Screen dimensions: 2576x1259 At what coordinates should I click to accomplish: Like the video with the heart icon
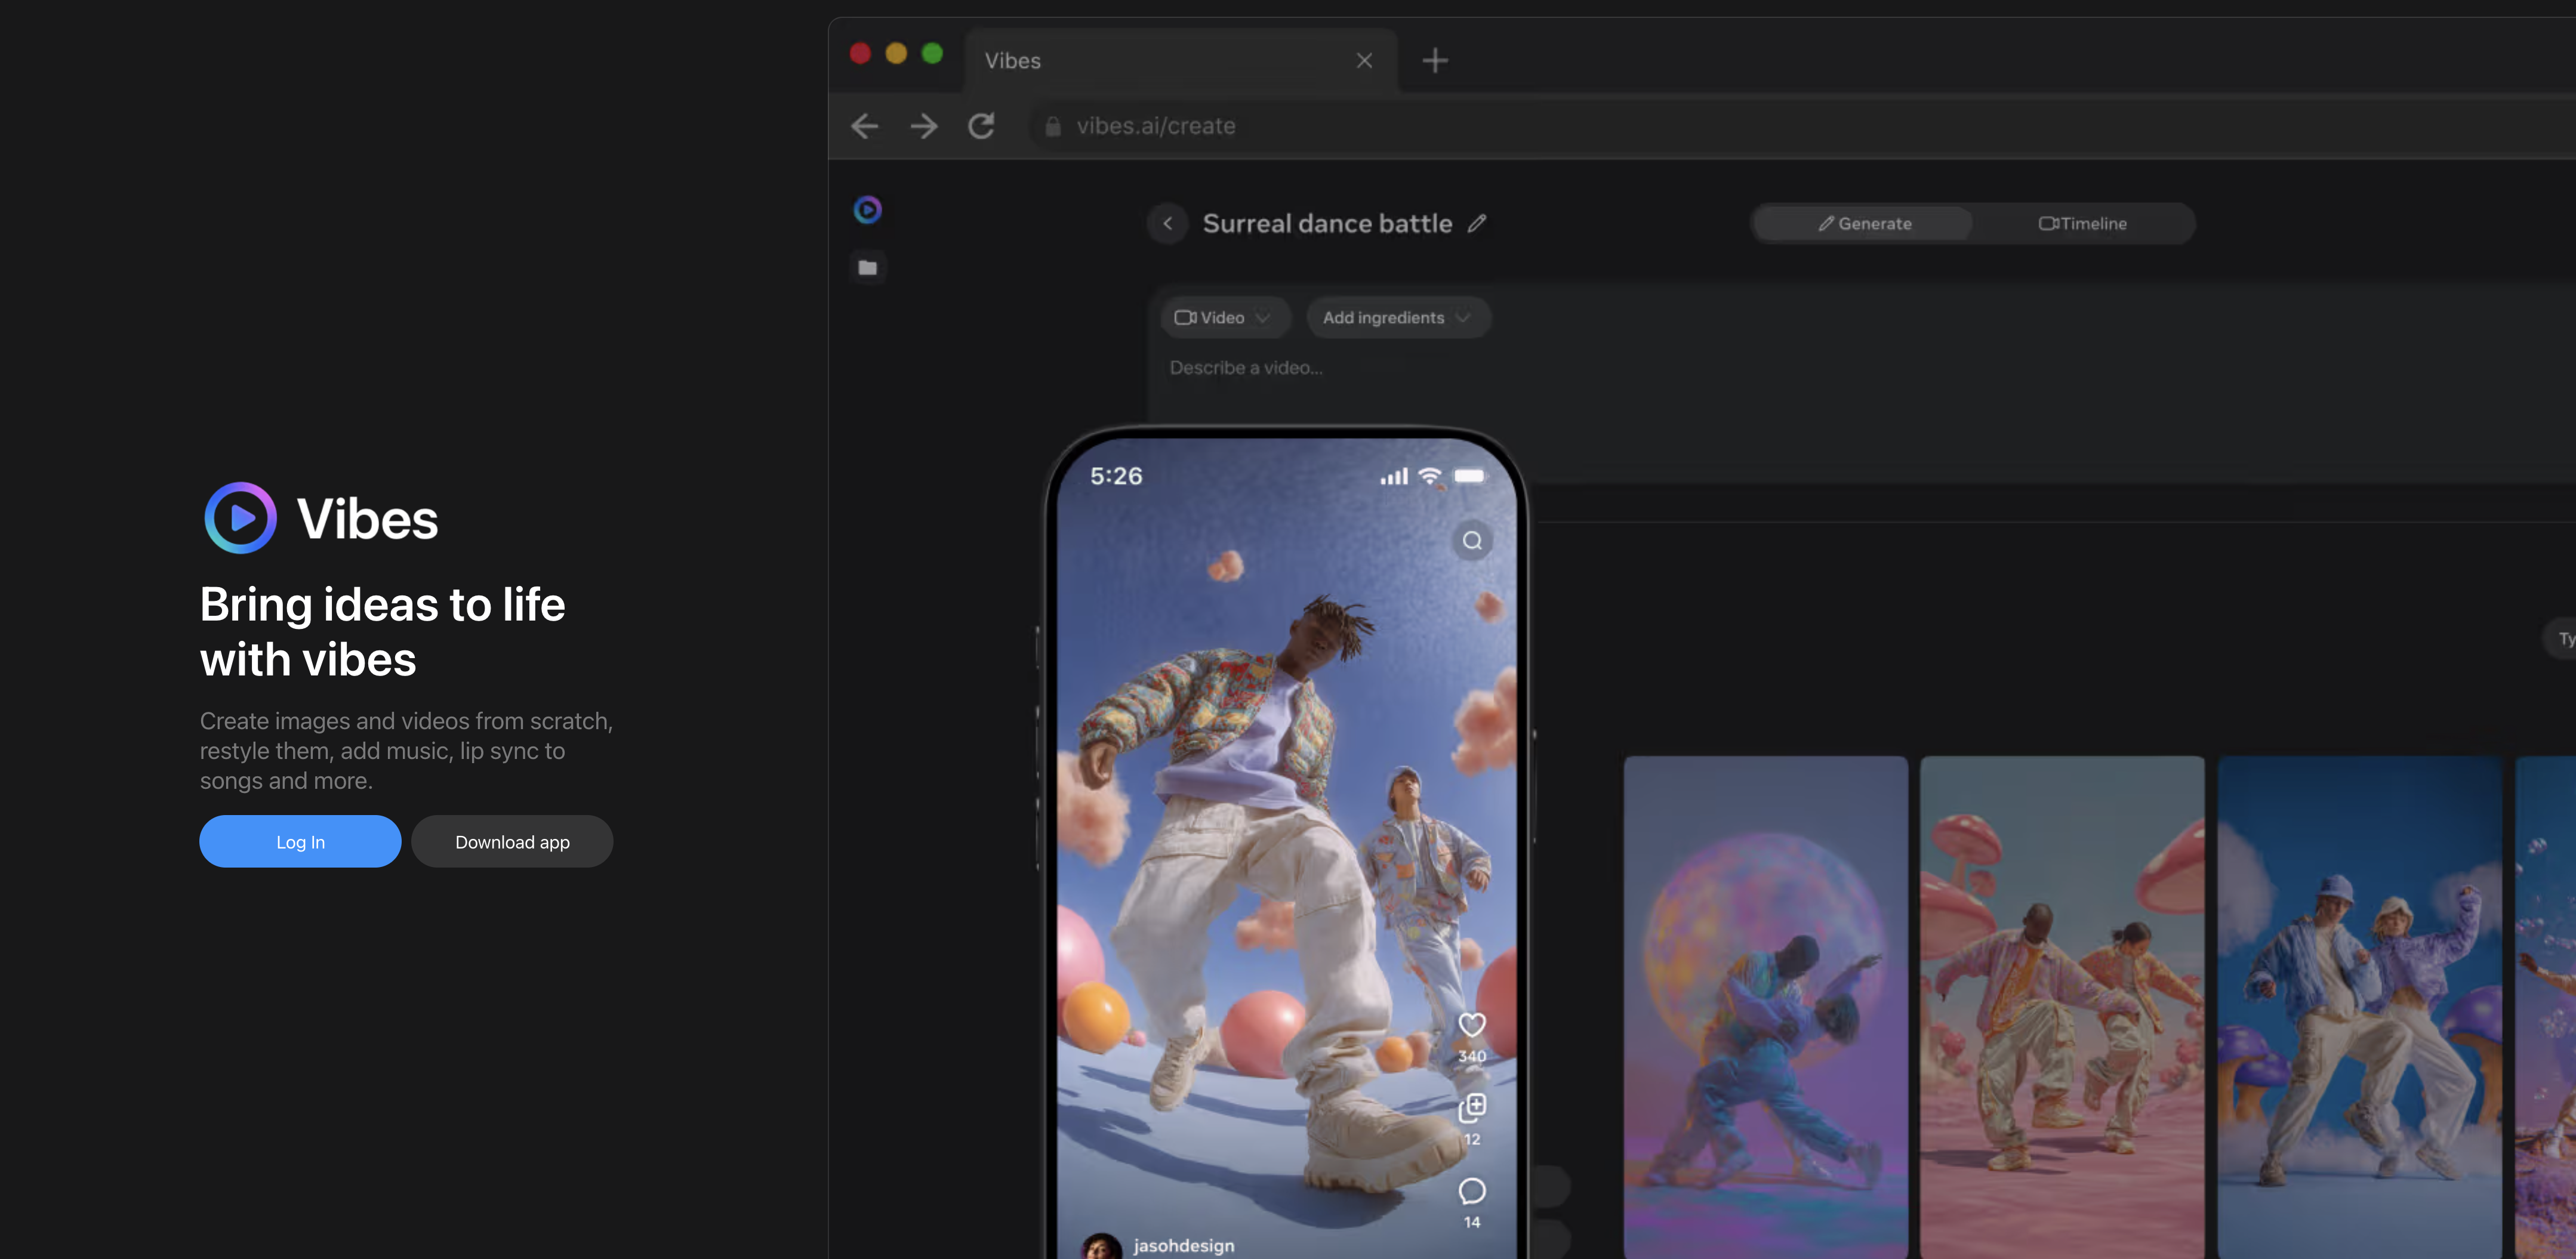point(1471,1025)
